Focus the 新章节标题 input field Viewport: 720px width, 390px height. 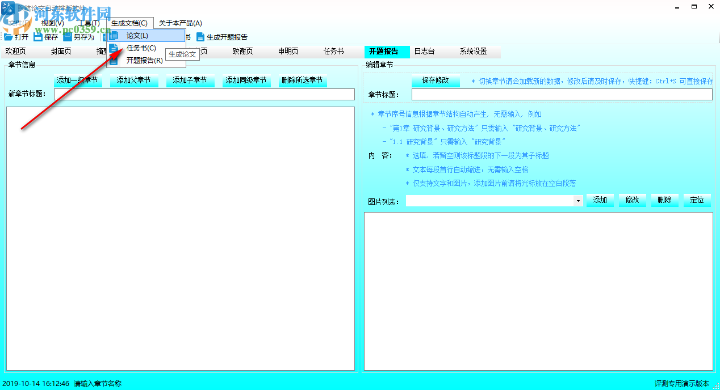204,94
